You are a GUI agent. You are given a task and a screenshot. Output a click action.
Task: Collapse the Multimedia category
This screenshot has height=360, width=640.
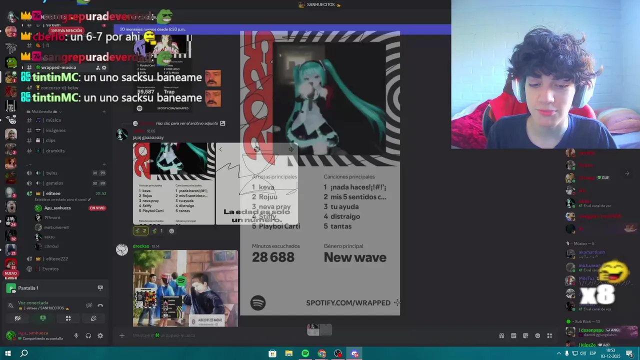[x=44, y=111]
